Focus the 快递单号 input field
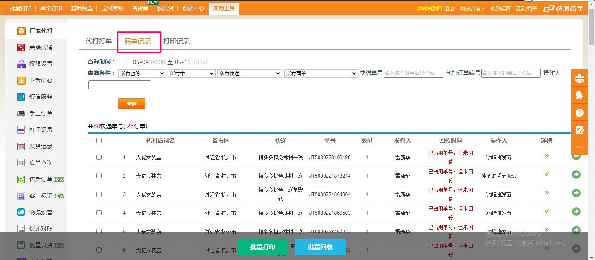595x260 pixels. point(414,73)
